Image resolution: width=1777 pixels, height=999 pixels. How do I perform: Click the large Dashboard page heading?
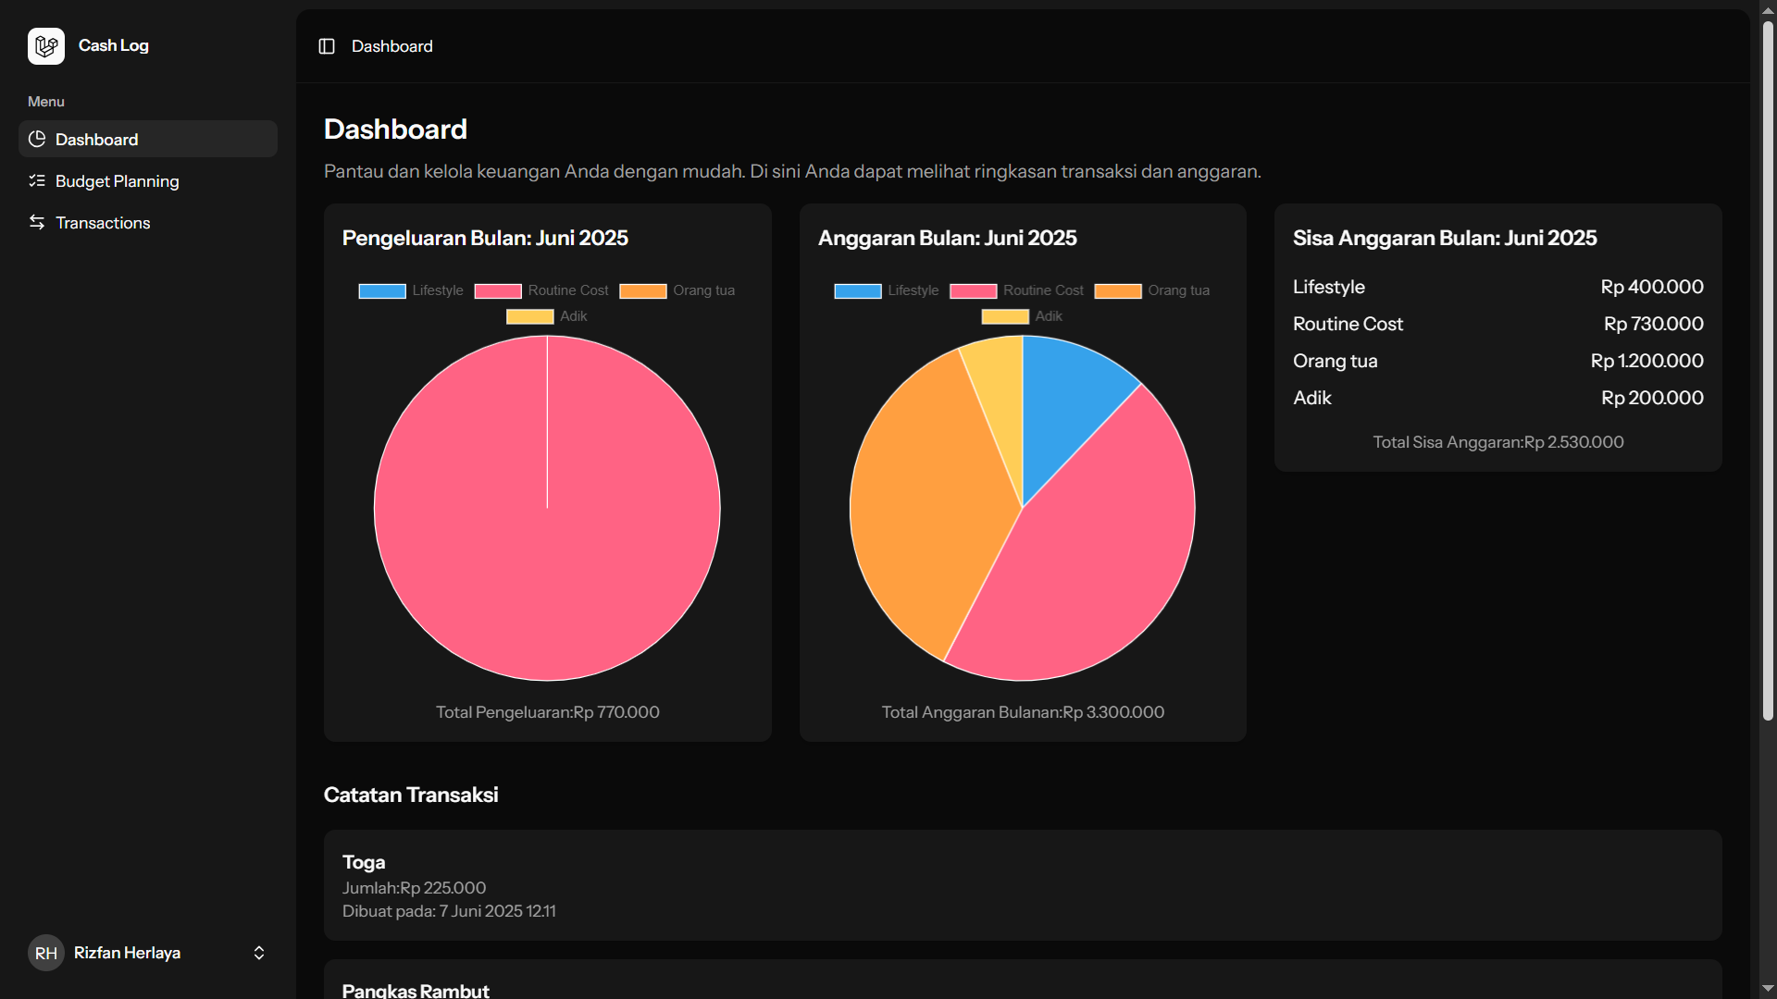coord(395,129)
